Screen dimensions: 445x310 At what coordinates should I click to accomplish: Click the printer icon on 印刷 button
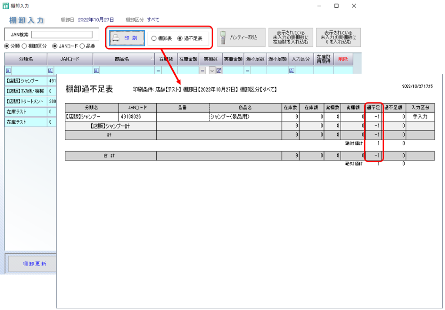[x=116, y=38]
